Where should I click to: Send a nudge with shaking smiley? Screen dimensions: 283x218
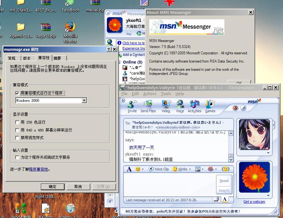(225, 169)
